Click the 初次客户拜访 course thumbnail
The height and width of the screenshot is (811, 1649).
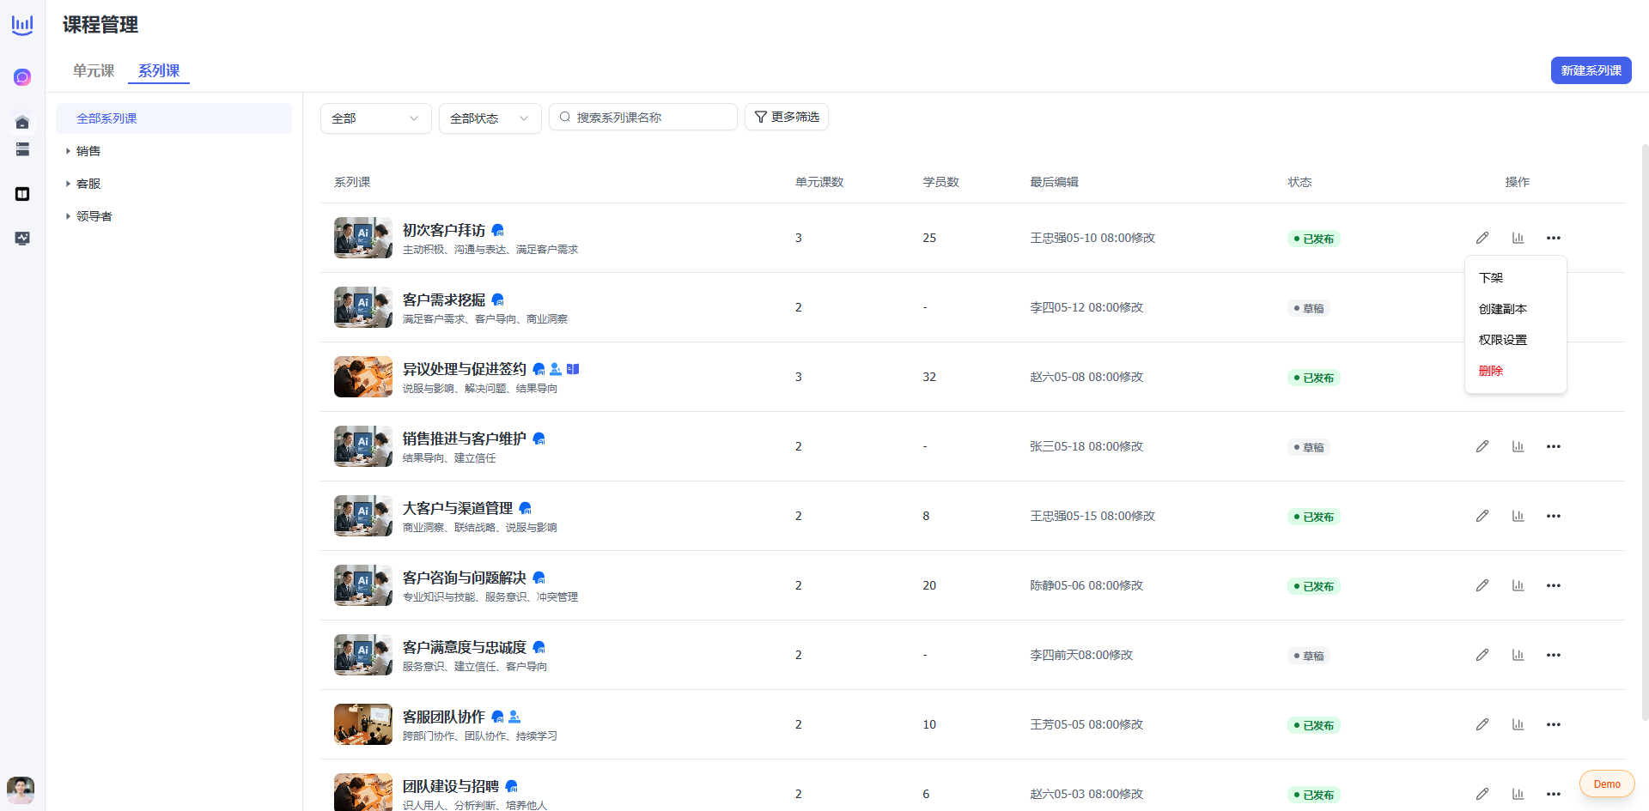[x=363, y=238]
